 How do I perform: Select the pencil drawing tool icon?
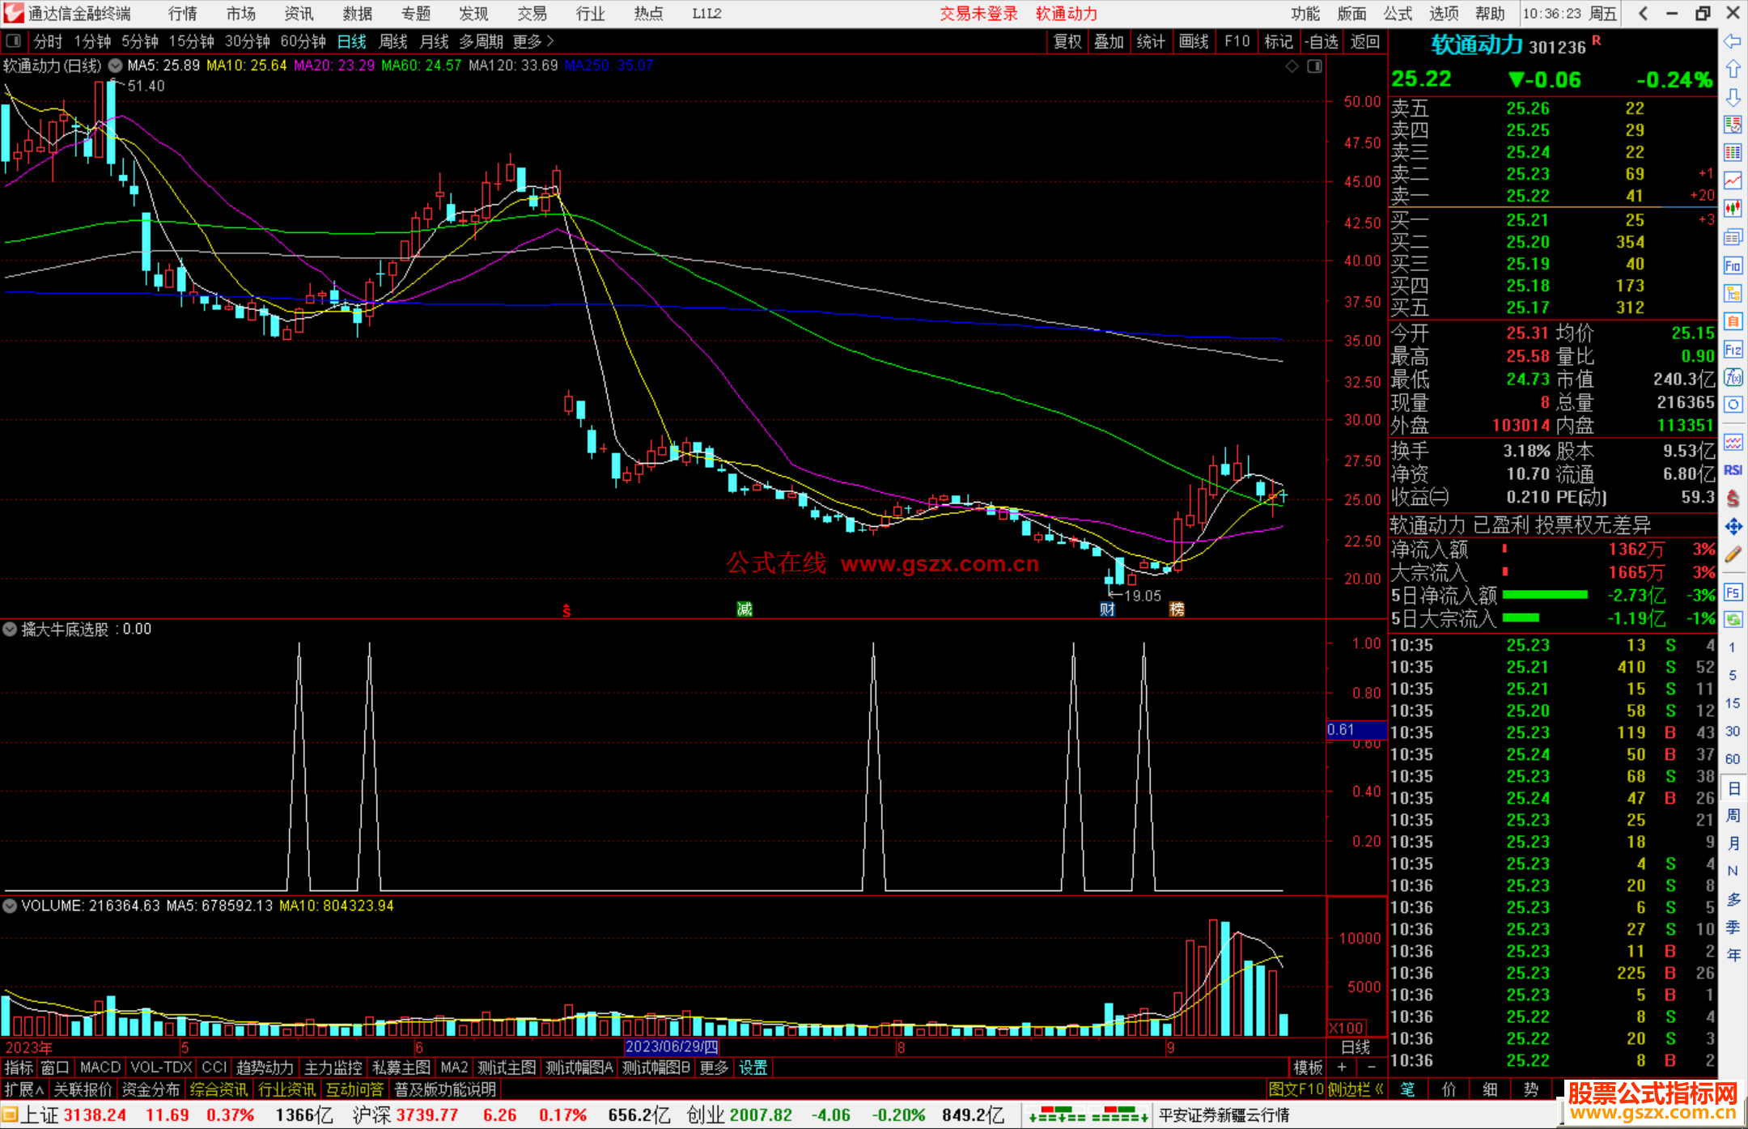click(1733, 554)
